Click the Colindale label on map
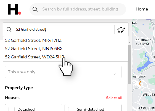 coord(143,40)
